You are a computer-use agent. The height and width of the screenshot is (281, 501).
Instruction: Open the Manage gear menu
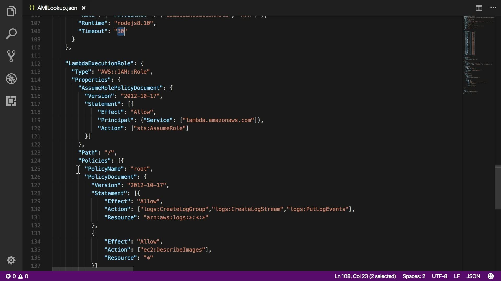(x=11, y=260)
